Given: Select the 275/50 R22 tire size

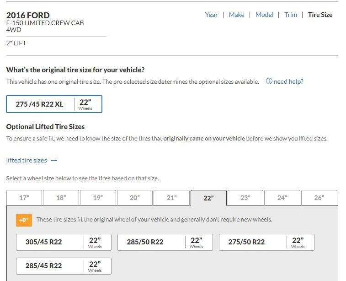Looking at the screenshot, I should point(266,242).
